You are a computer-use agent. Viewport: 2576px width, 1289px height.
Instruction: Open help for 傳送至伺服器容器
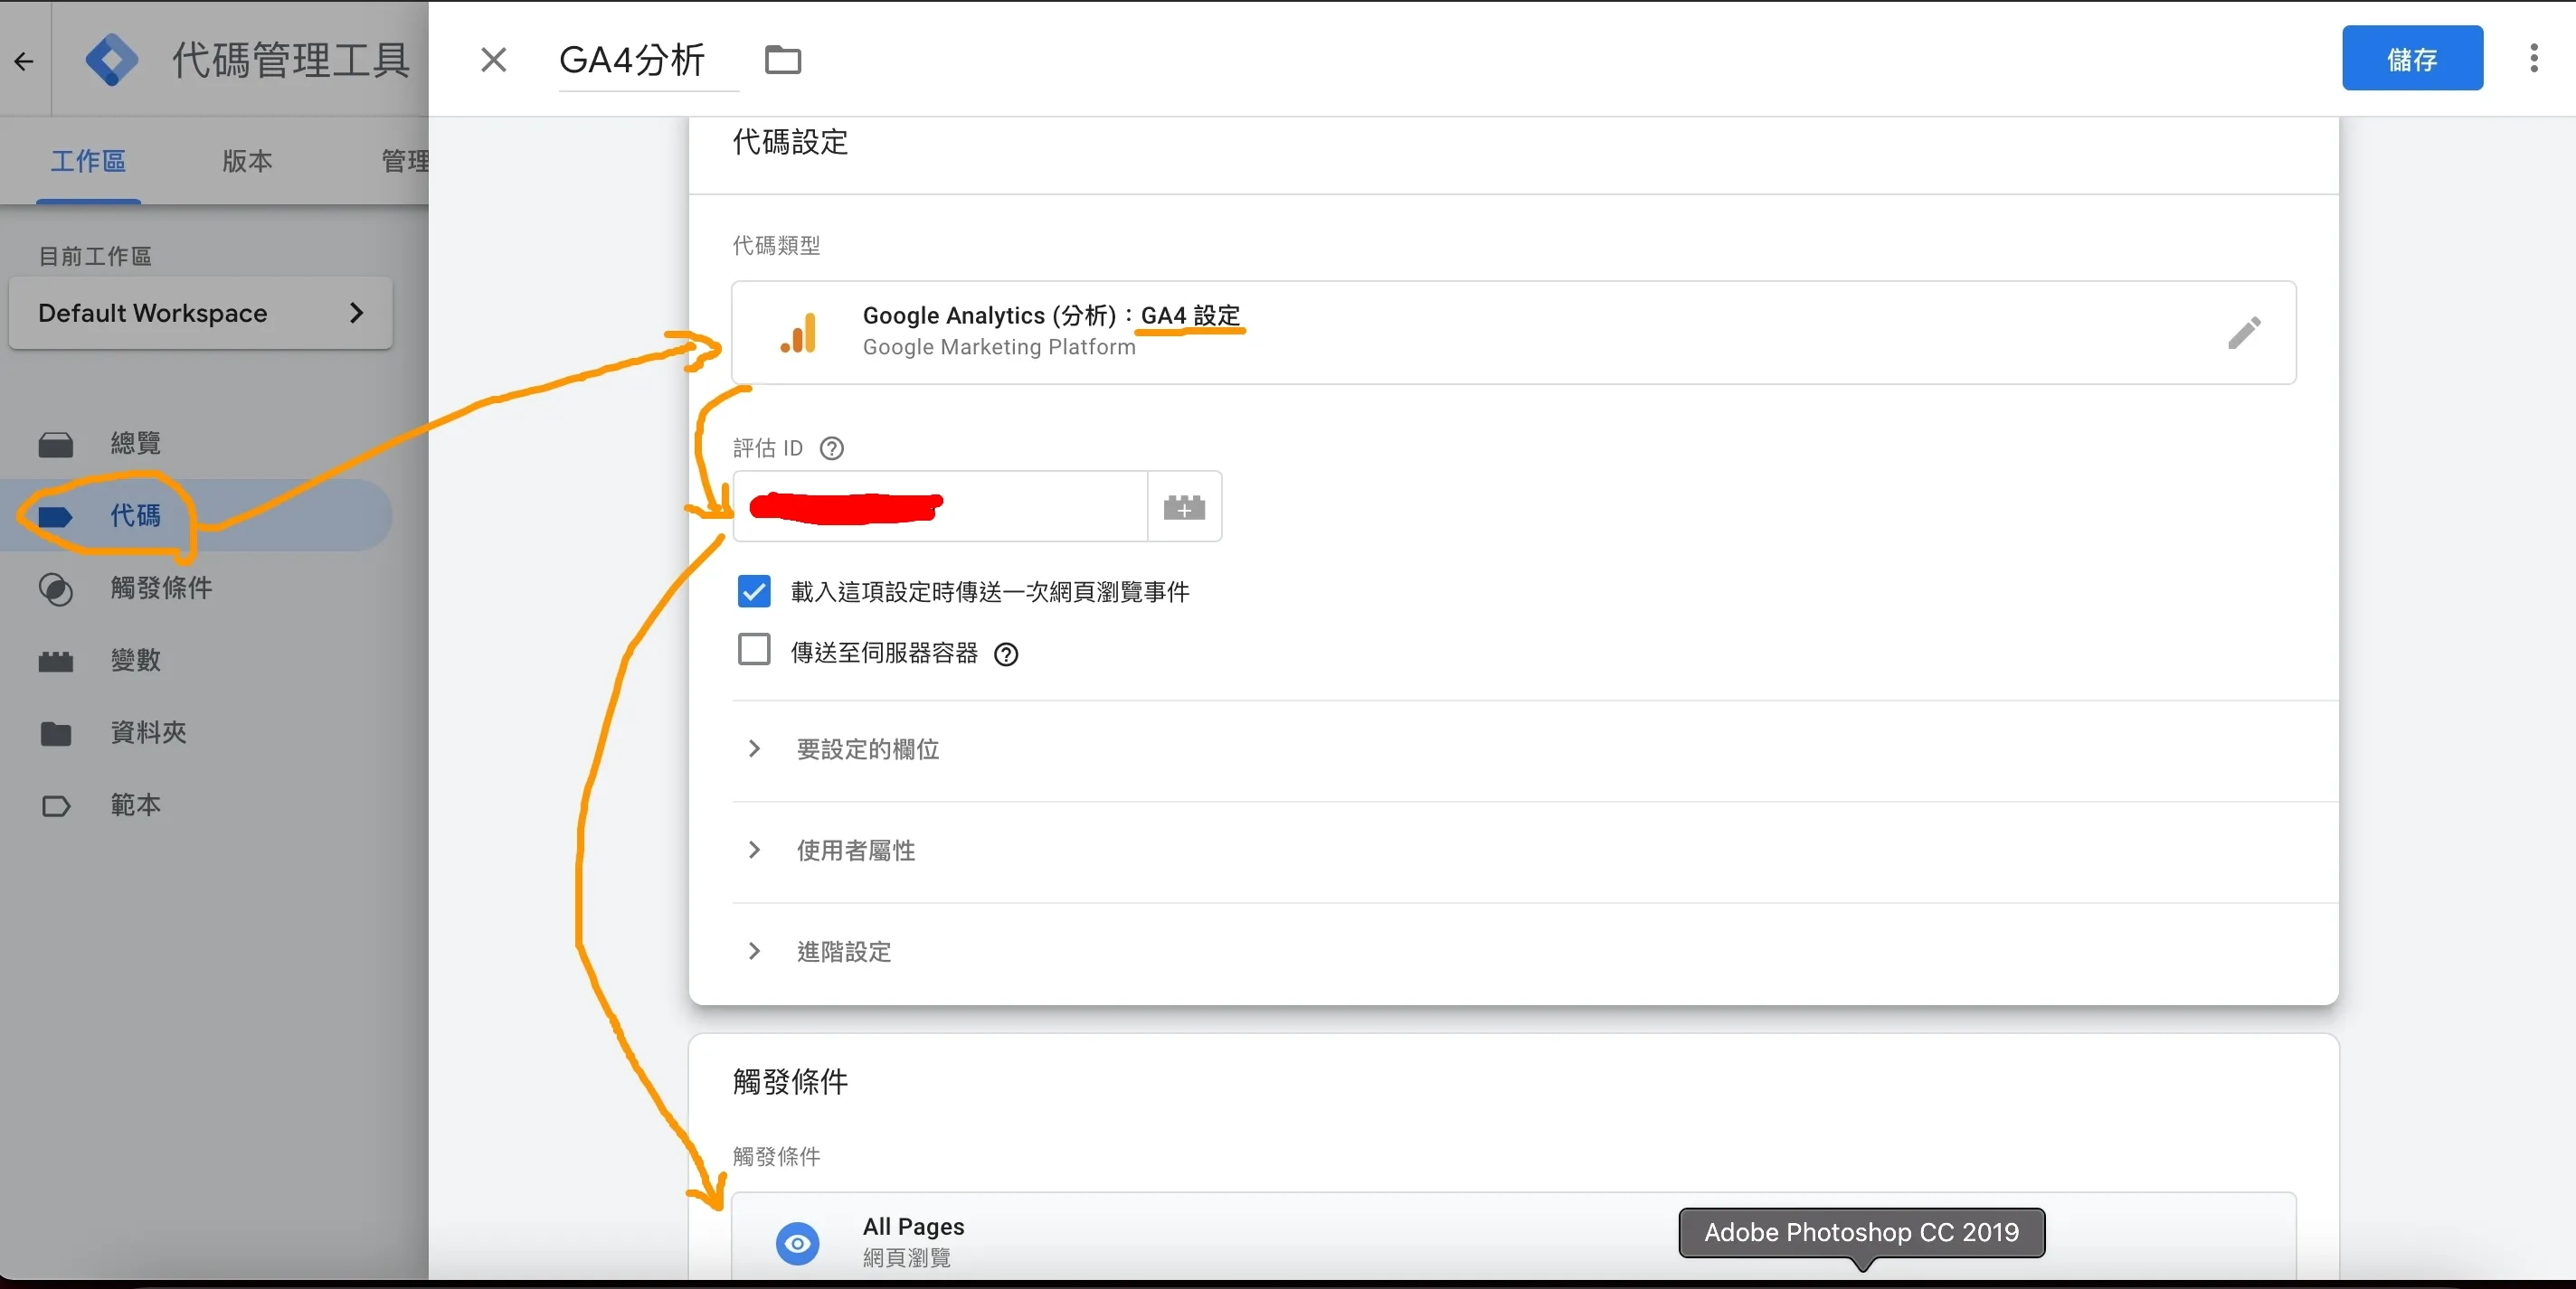click(1006, 654)
